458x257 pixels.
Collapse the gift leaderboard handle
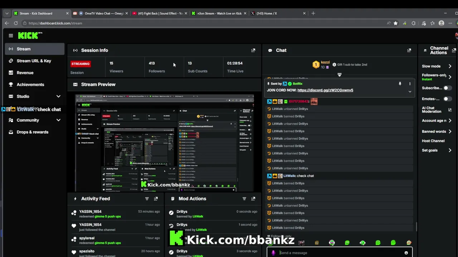(x=339, y=75)
